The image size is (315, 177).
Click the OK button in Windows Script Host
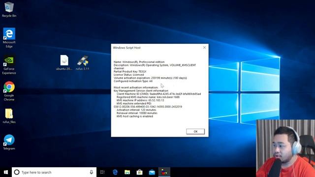[x=195, y=131]
